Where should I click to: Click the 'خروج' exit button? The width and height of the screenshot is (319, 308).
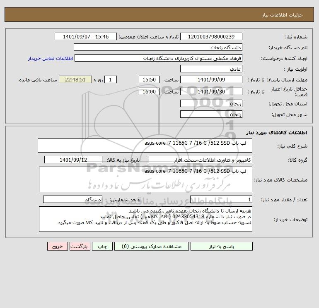58,246
